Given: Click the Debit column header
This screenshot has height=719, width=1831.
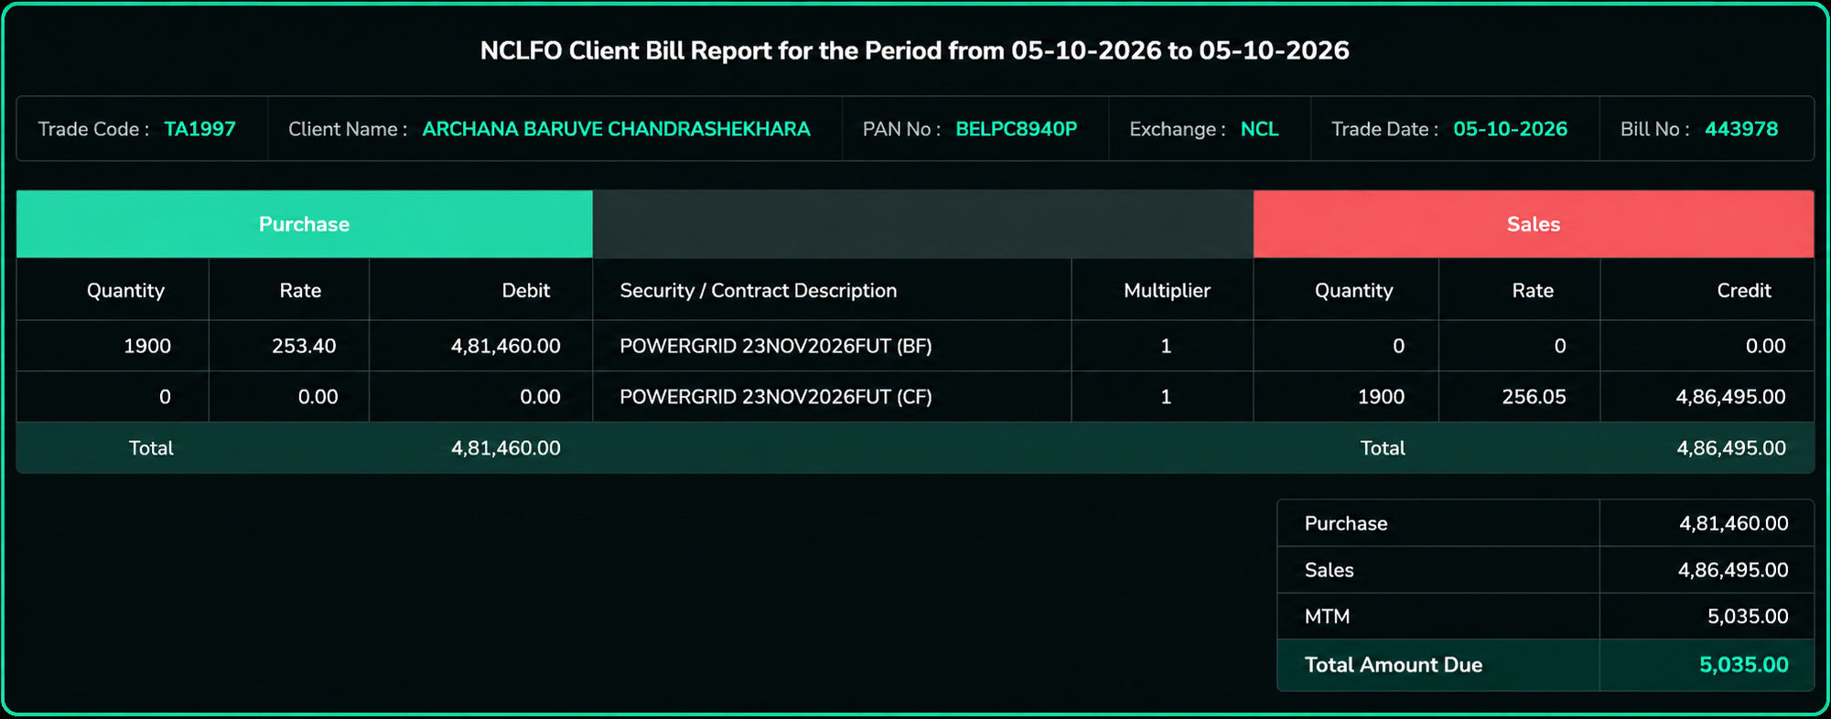Looking at the screenshot, I should tap(526, 290).
